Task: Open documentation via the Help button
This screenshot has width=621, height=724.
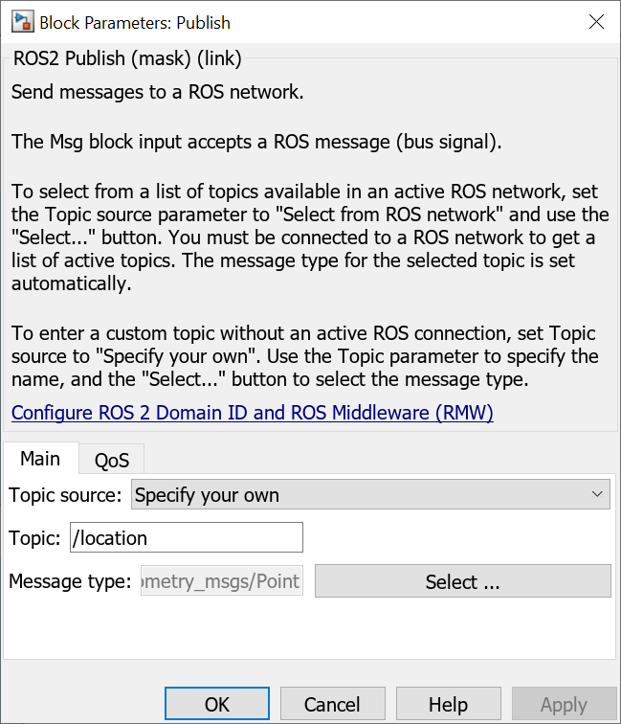Action: click(448, 705)
